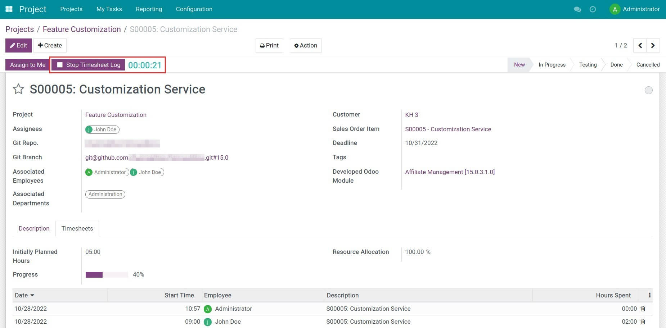
Task: Click the 40% progress bar
Action: coord(107,274)
